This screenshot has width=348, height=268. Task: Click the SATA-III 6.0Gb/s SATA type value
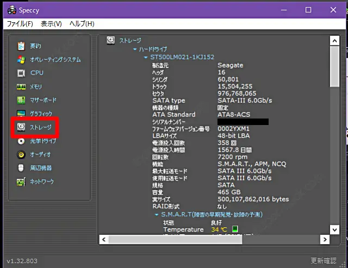[x=245, y=101]
